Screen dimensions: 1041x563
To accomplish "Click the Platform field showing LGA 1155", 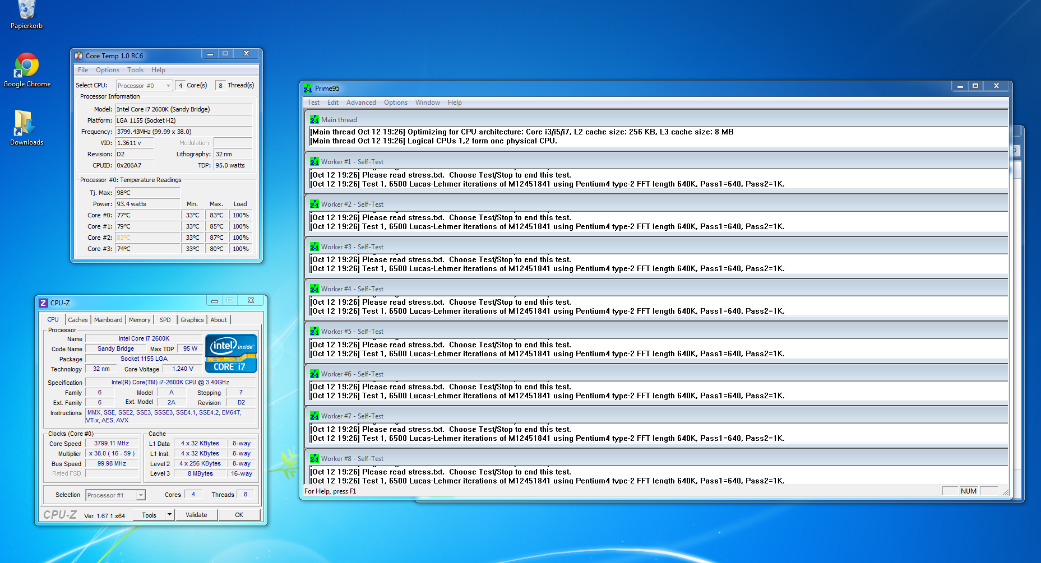I will pos(184,120).
